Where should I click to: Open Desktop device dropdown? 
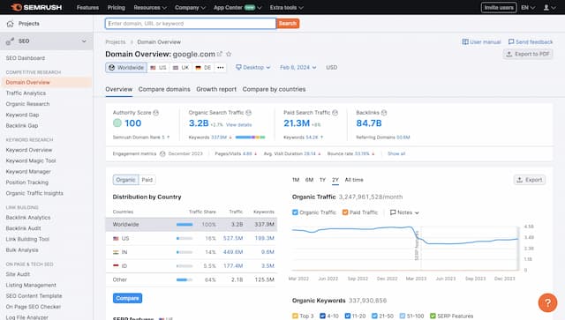[x=253, y=67]
